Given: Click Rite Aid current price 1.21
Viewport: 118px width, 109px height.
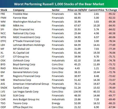Looking at the screenshot, I should point(96,68).
